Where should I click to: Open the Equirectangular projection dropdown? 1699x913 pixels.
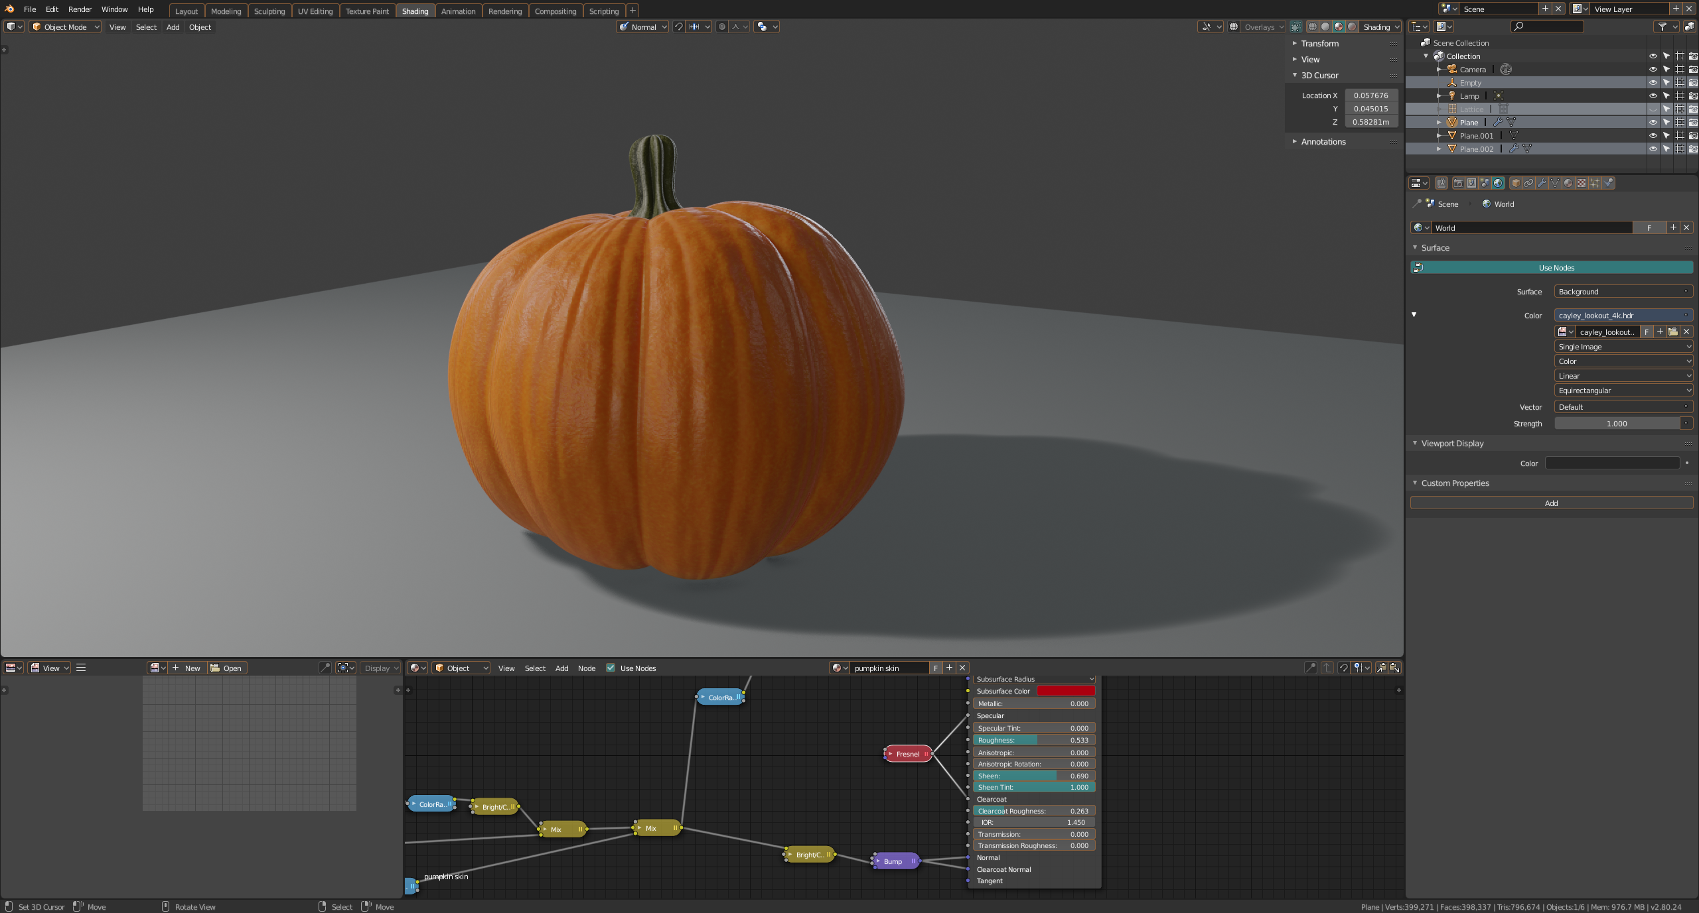coord(1623,391)
